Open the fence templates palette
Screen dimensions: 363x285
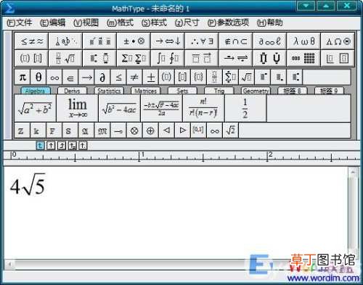click(31, 58)
